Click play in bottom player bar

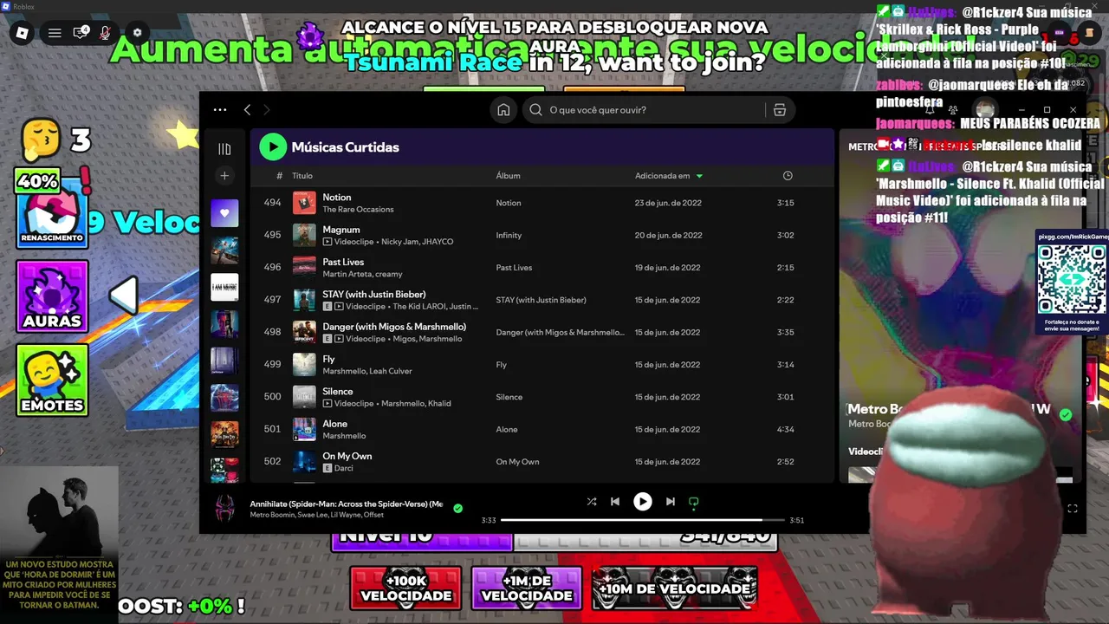pos(642,501)
